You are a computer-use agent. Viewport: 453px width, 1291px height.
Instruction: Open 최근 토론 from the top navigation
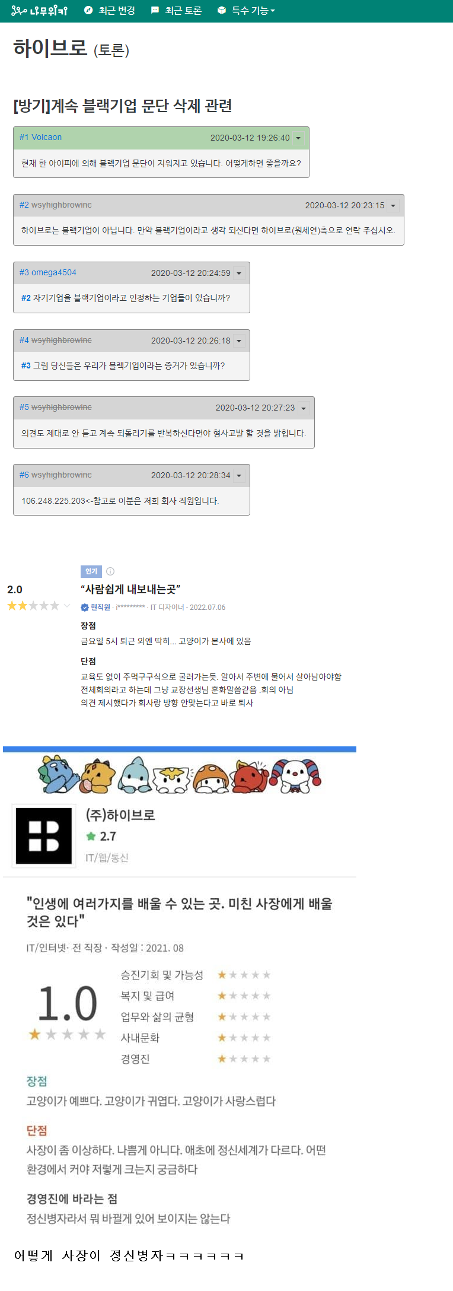click(176, 11)
